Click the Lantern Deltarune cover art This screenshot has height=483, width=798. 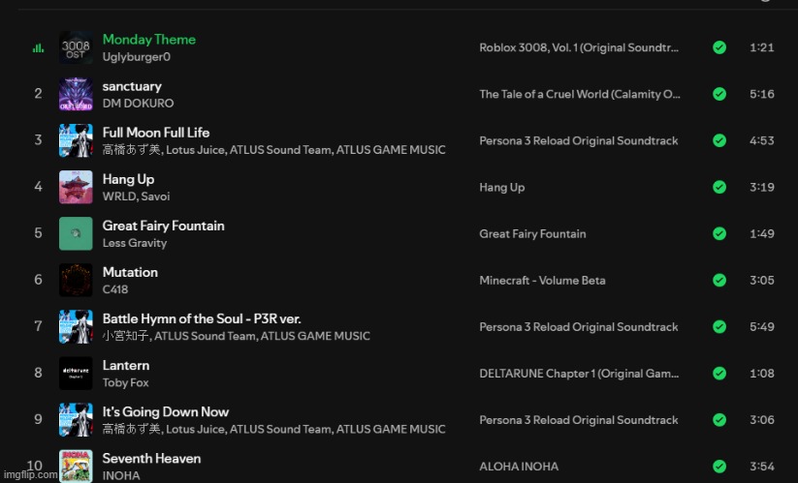76,373
